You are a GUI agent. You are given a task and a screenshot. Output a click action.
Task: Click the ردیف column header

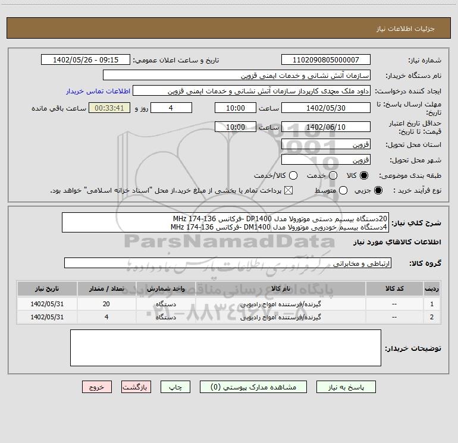pos(432,288)
